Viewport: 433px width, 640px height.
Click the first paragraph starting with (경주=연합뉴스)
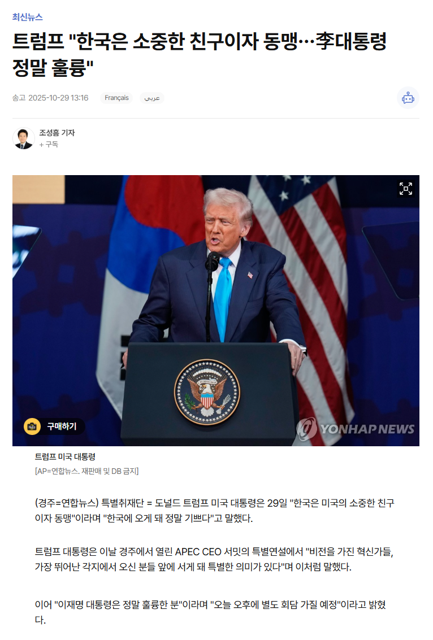tap(214, 511)
